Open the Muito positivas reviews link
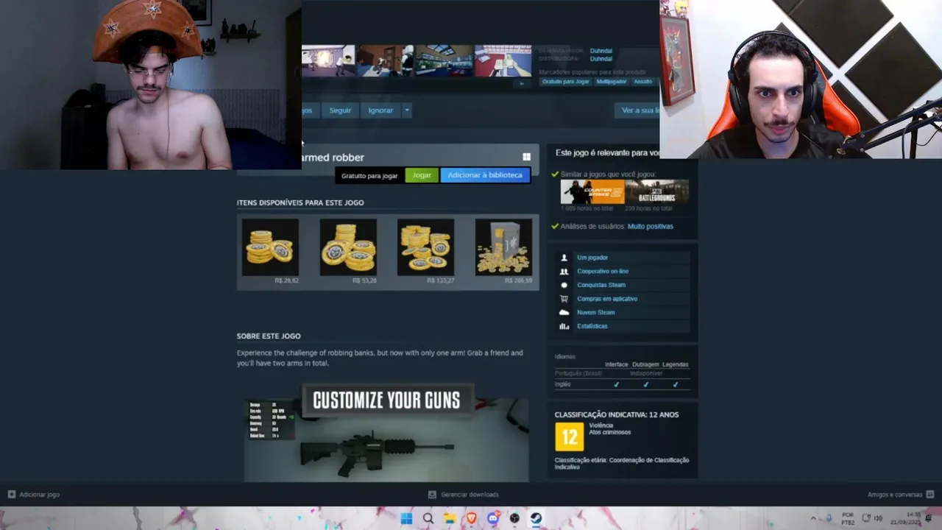 tap(650, 226)
